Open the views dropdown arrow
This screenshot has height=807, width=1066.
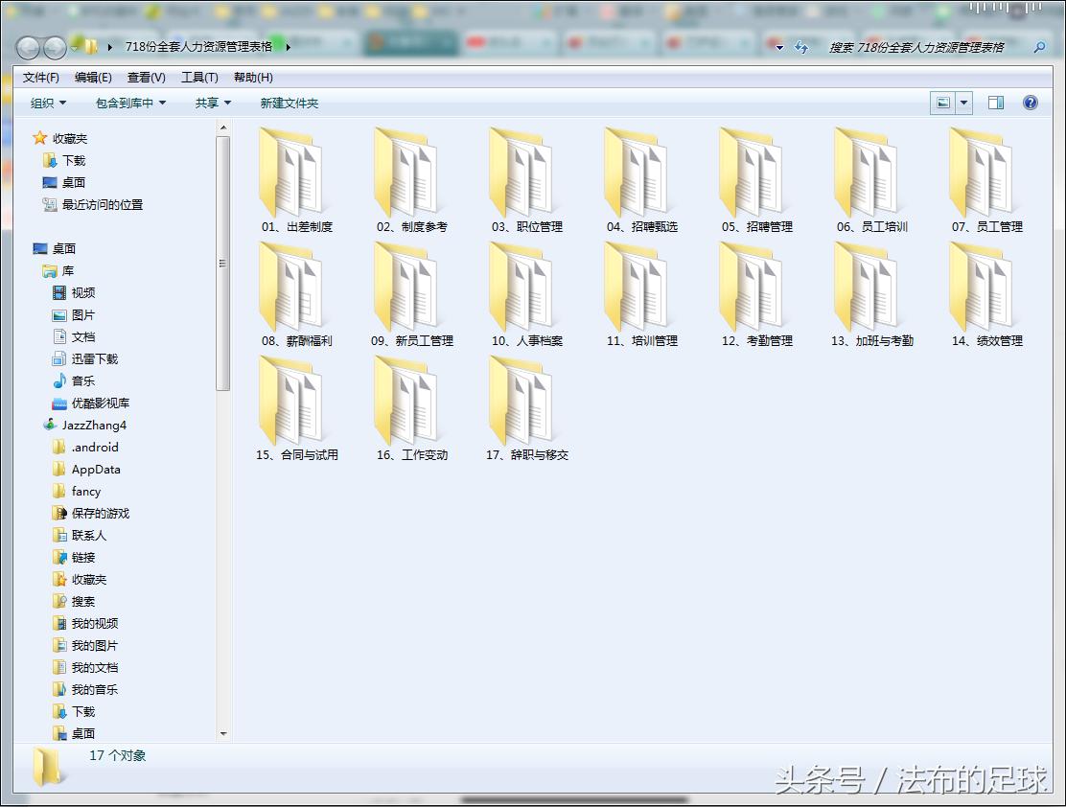[x=962, y=103]
